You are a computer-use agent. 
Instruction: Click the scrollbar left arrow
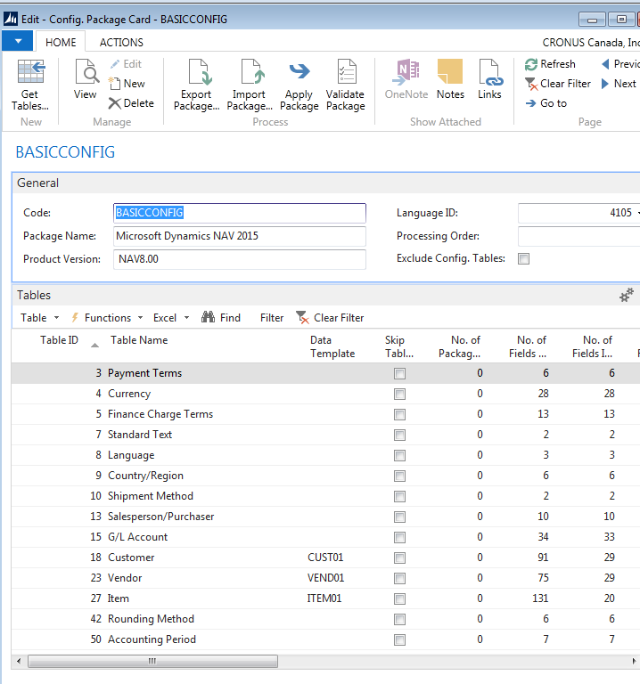19,661
